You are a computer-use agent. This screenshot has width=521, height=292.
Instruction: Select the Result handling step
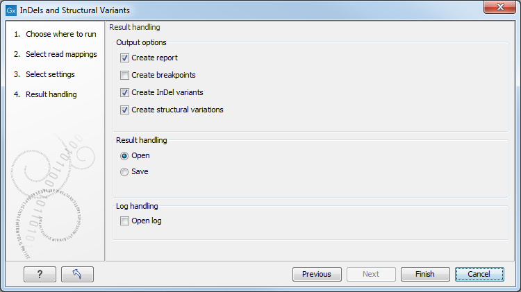51,94
